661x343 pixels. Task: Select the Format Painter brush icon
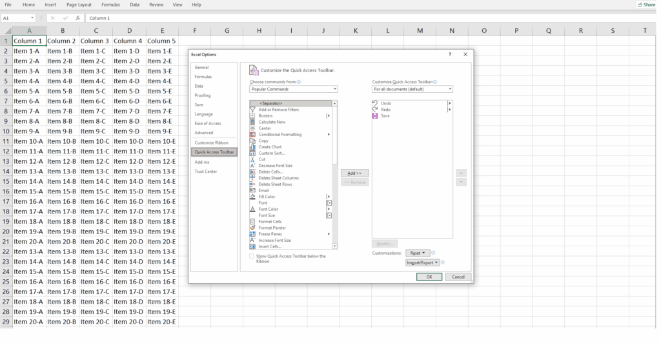[x=252, y=228]
